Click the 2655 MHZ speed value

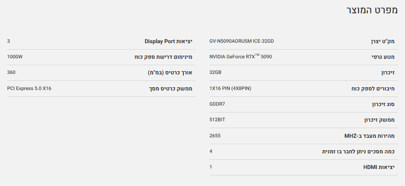[215, 135]
